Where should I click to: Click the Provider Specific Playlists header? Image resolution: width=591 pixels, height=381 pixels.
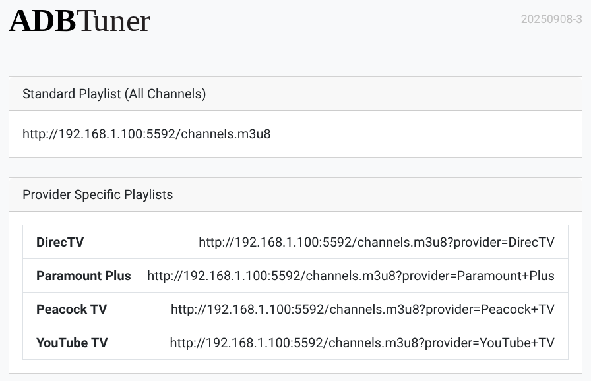[x=98, y=194]
